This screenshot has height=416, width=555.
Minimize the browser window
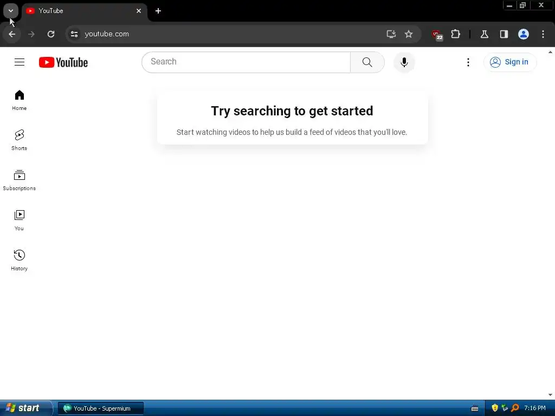pyautogui.click(x=509, y=5)
